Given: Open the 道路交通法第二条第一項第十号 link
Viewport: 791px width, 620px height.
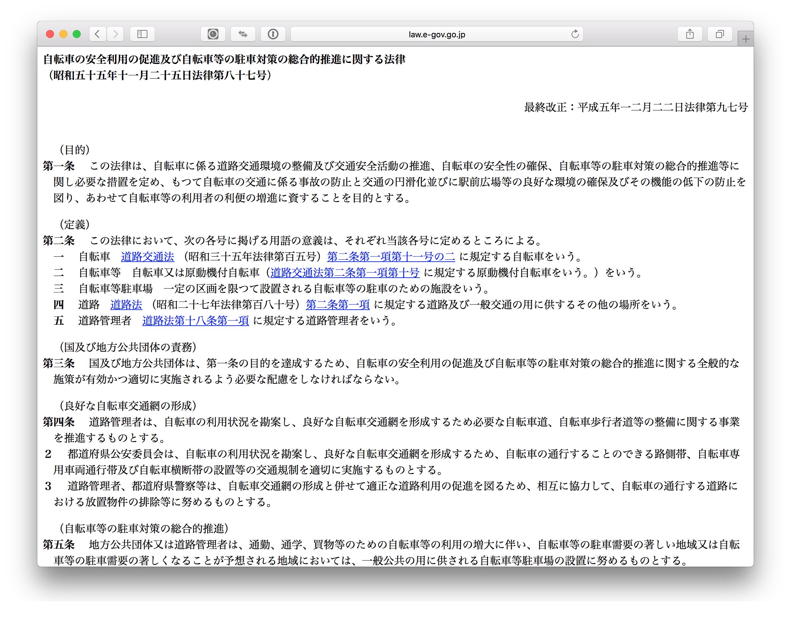Looking at the screenshot, I should click(x=345, y=273).
